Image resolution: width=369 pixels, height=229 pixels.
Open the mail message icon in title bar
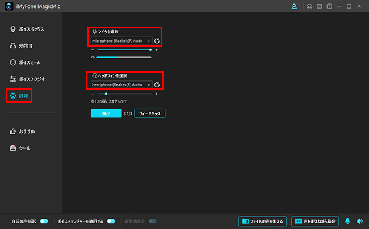pyautogui.click(x=320, y=6)
